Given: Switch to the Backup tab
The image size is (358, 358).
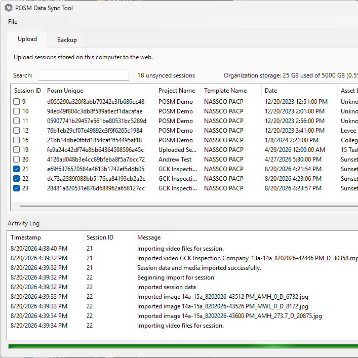Looking at the screenshot, I should pos(67,40).
